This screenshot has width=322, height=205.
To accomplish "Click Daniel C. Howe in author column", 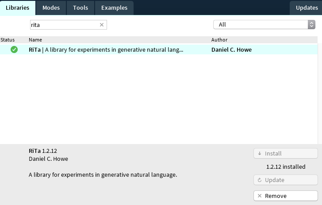I will coord(231,49).
